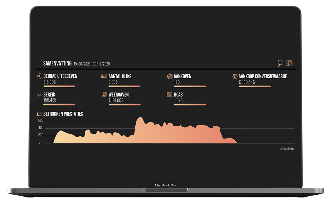
Task: Click the 400 y-axis label
Action: coord(41,128)
